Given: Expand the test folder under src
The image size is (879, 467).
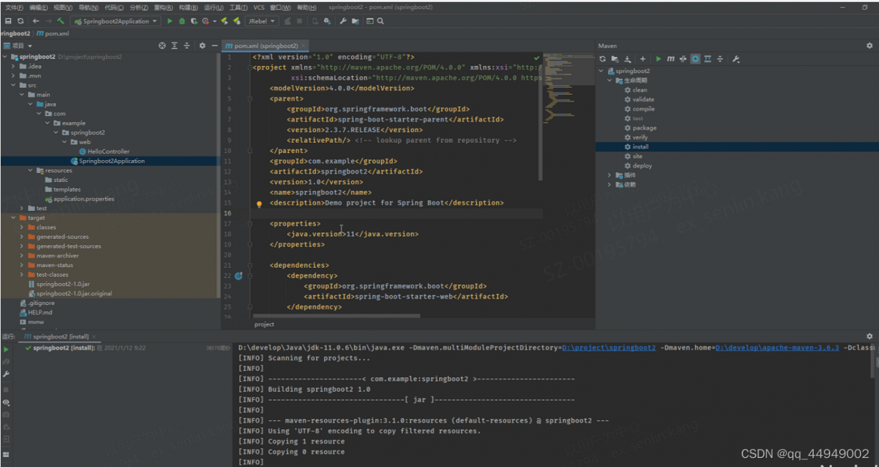Looking at the screenshot, I should tap(23, 208).
